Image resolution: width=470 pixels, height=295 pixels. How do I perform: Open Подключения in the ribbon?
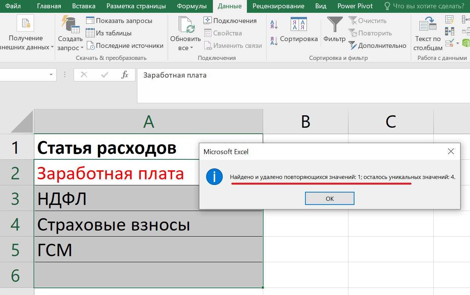[230, 21]
